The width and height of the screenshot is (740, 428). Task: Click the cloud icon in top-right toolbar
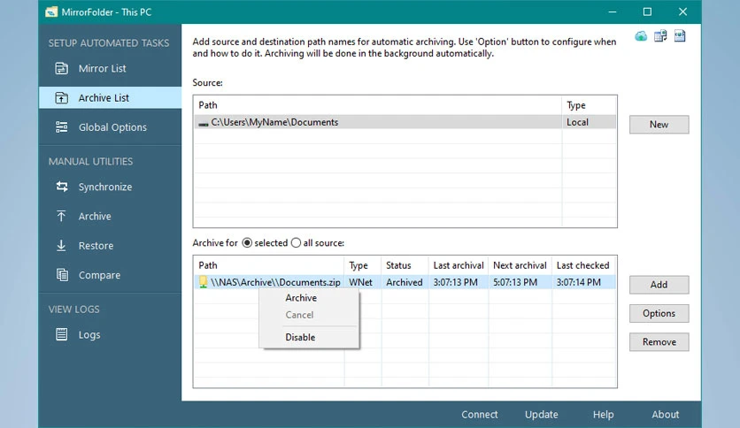point(641,36)
